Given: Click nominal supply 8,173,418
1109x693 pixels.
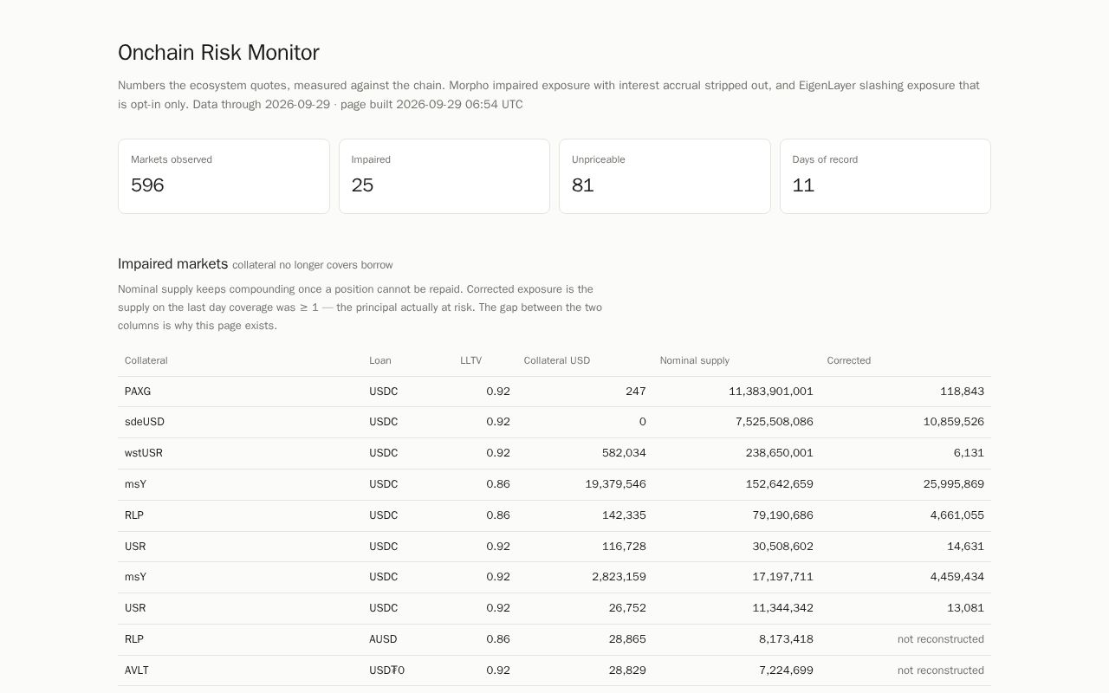Looking at the screenshot, I should [787, 639].
